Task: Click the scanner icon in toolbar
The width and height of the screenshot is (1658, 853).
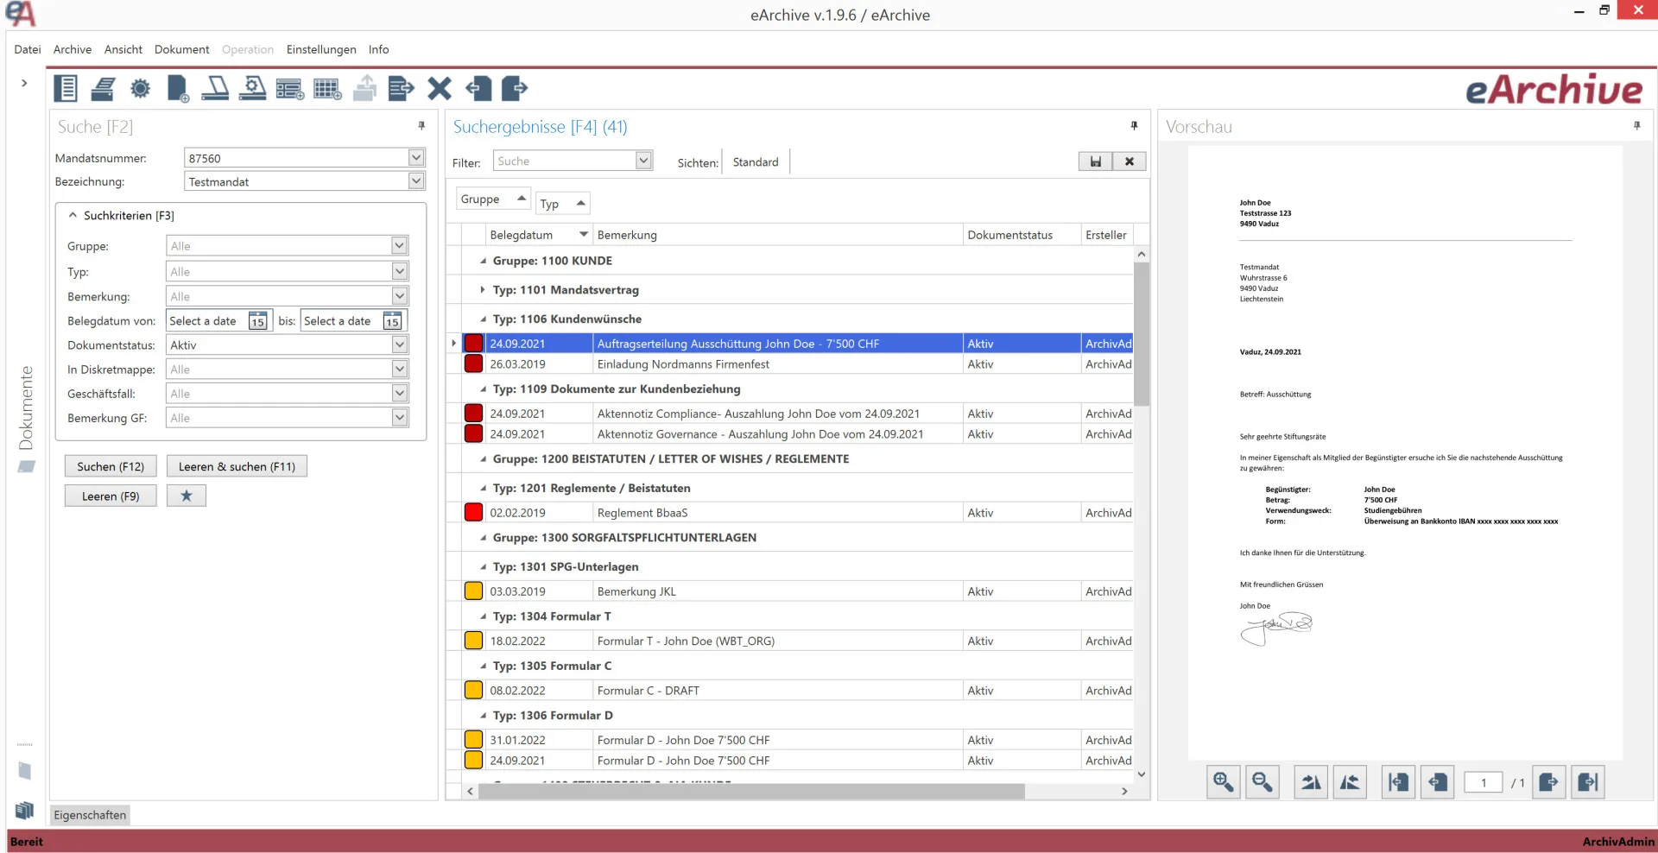Action: [x=215, y=88]
